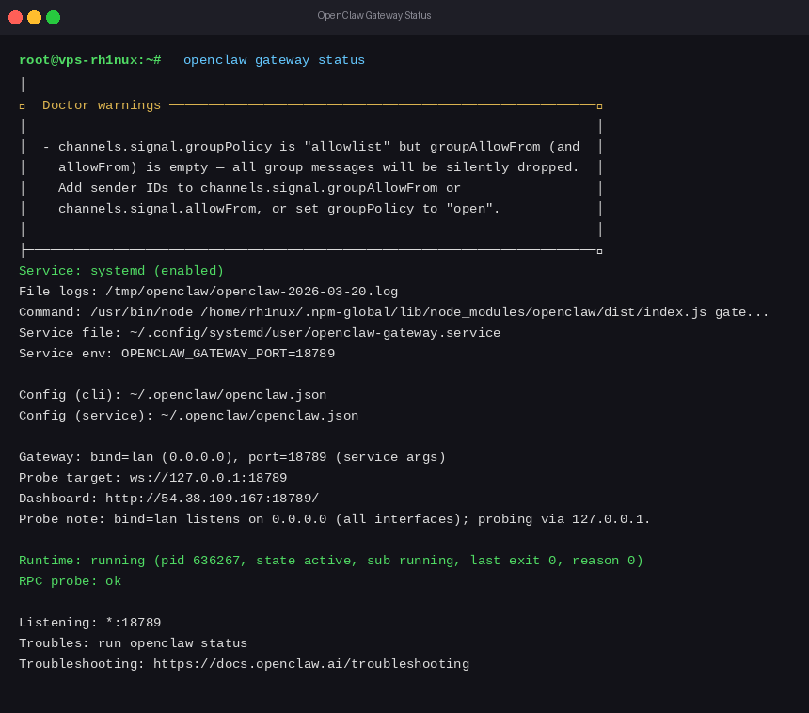
Task: Click the green close button on macOS
Action: [53, 16]
